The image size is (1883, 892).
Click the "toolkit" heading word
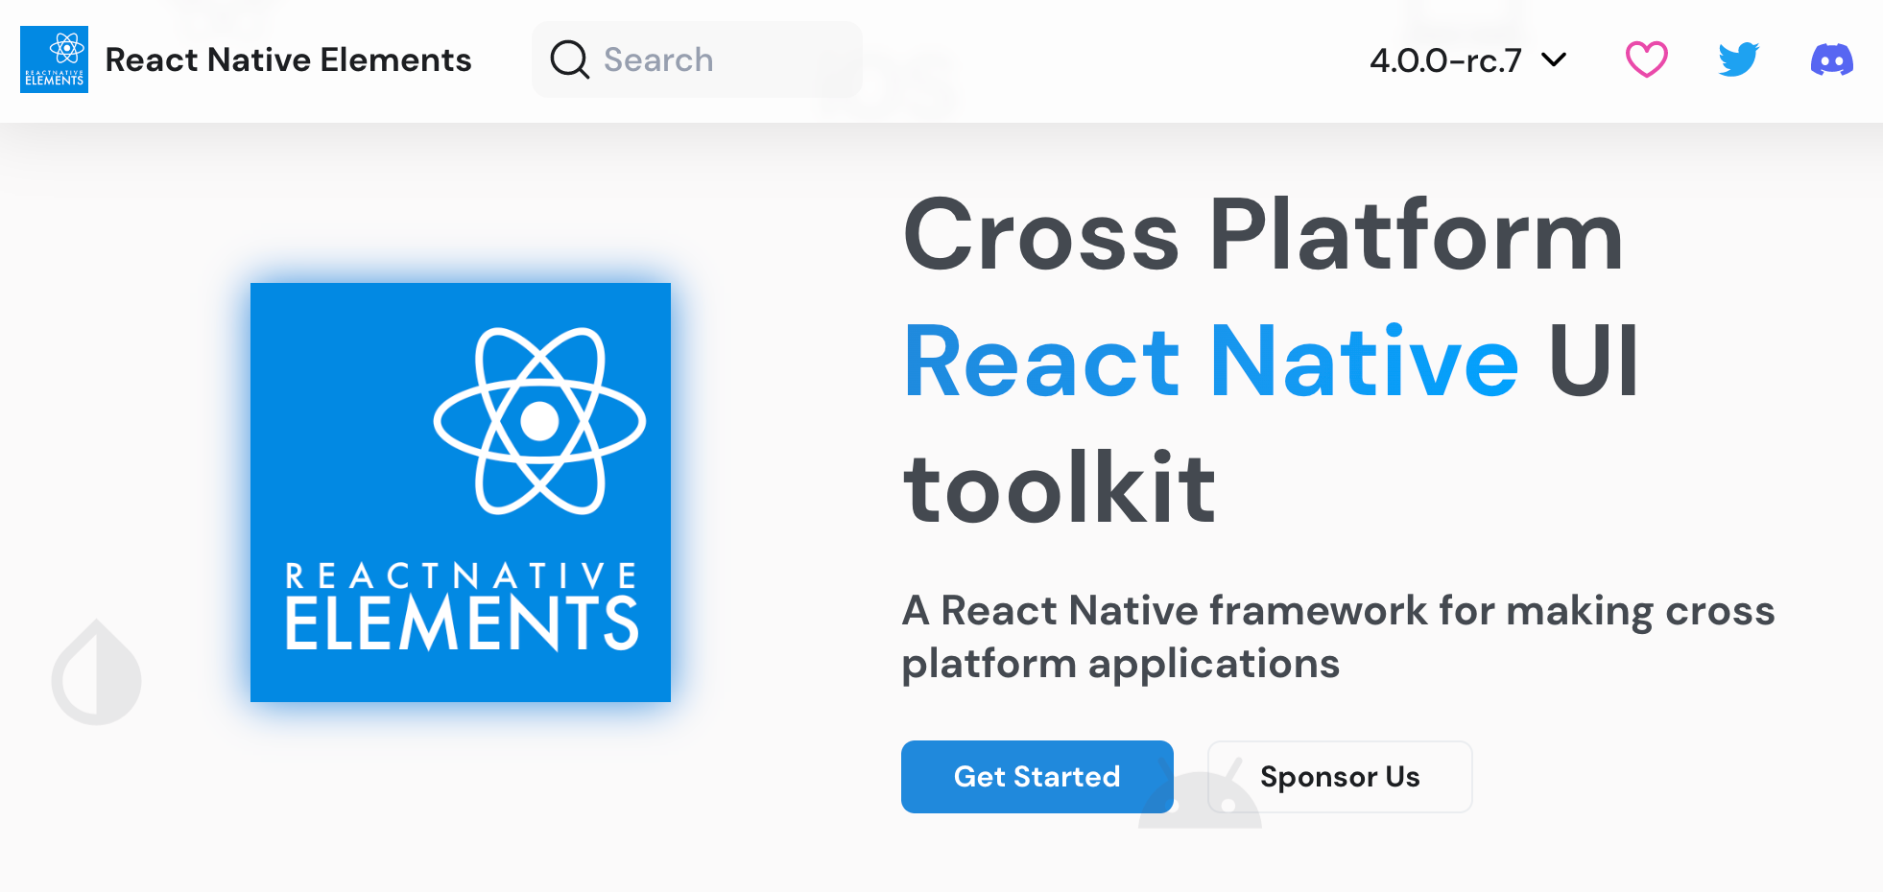(x=1060, y=488)
